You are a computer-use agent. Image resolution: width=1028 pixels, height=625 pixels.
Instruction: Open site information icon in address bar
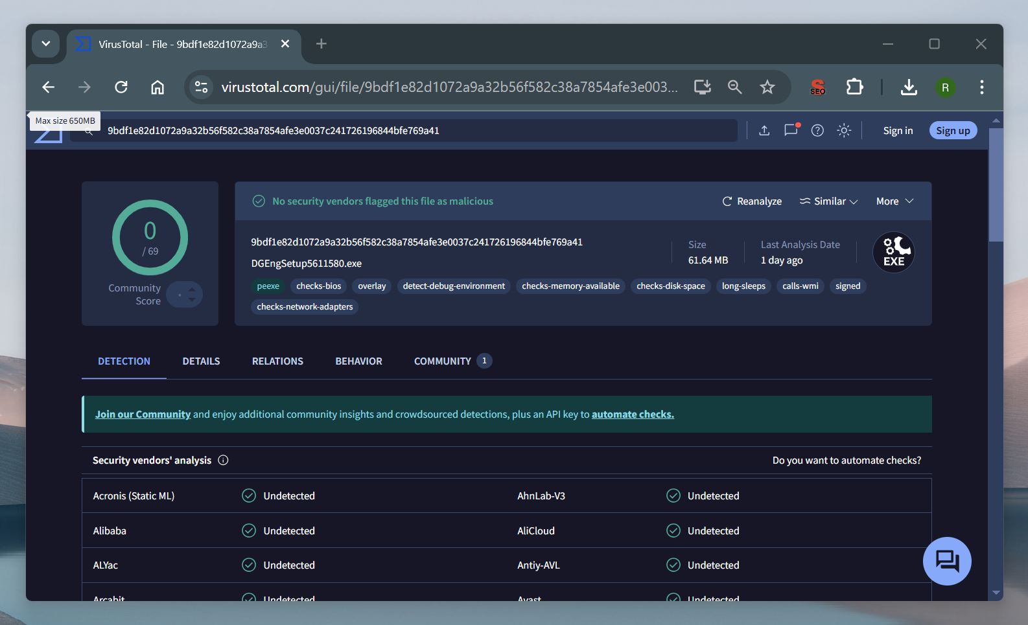point(202,87)
